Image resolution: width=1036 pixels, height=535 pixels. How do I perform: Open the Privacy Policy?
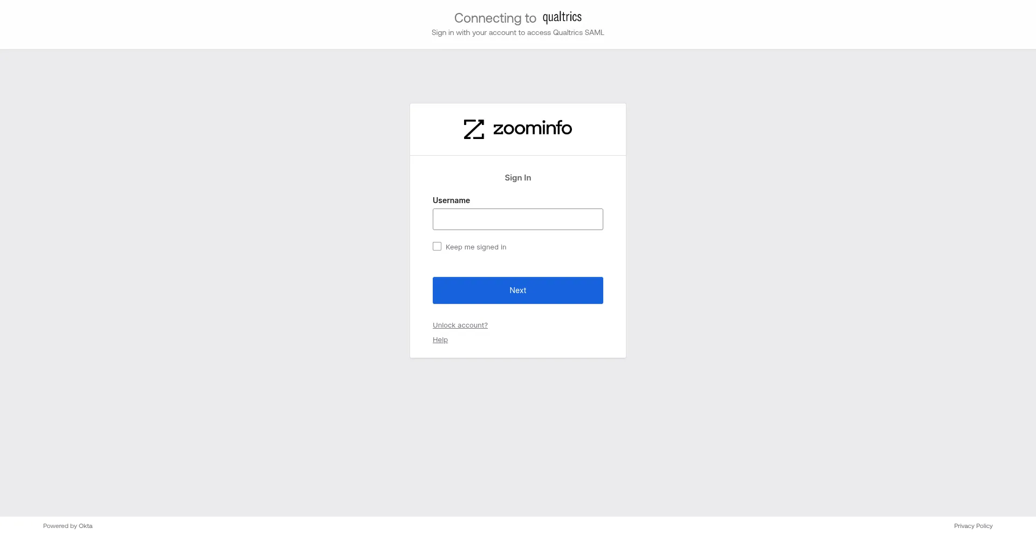point(973,526)
